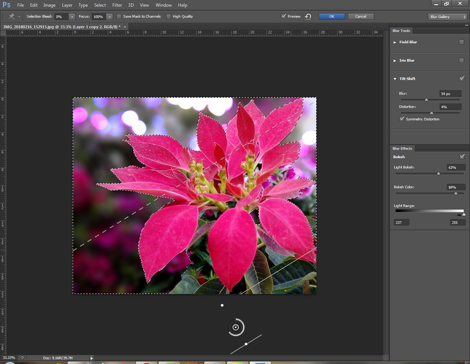Open the Layer menu
Screen dimensions: 470x364
(67, 5)
